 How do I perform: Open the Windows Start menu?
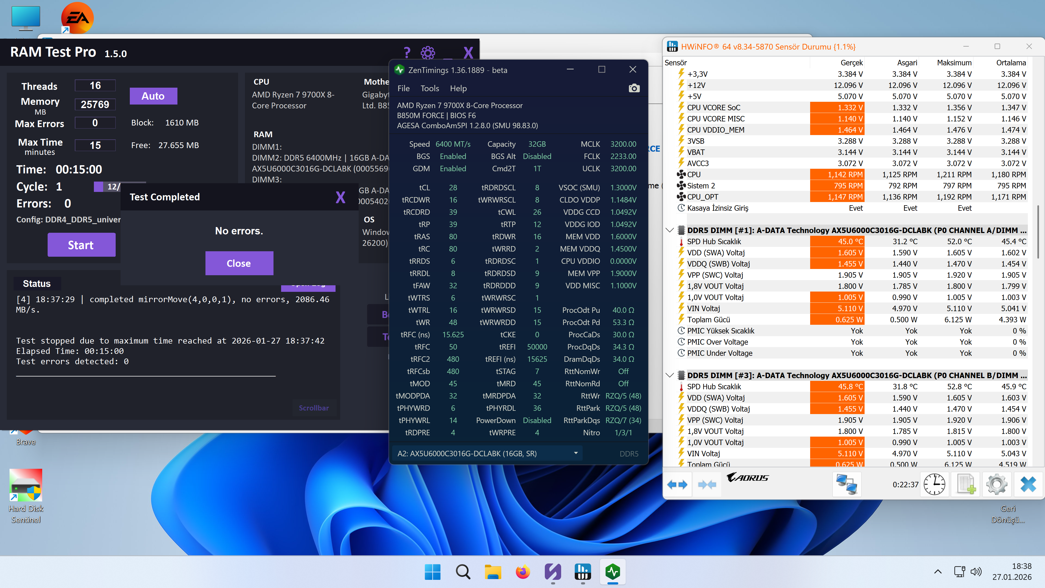coord(432,572)
